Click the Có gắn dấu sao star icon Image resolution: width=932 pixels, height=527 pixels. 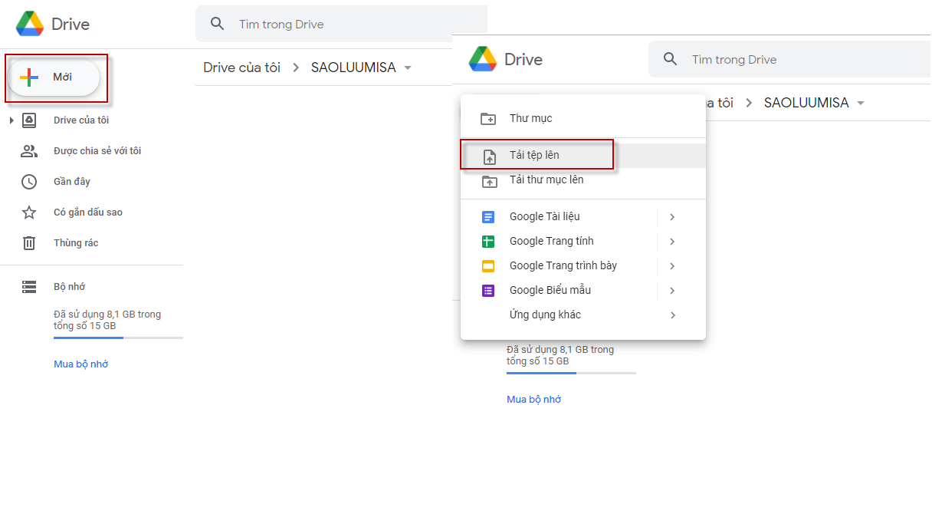29,212
